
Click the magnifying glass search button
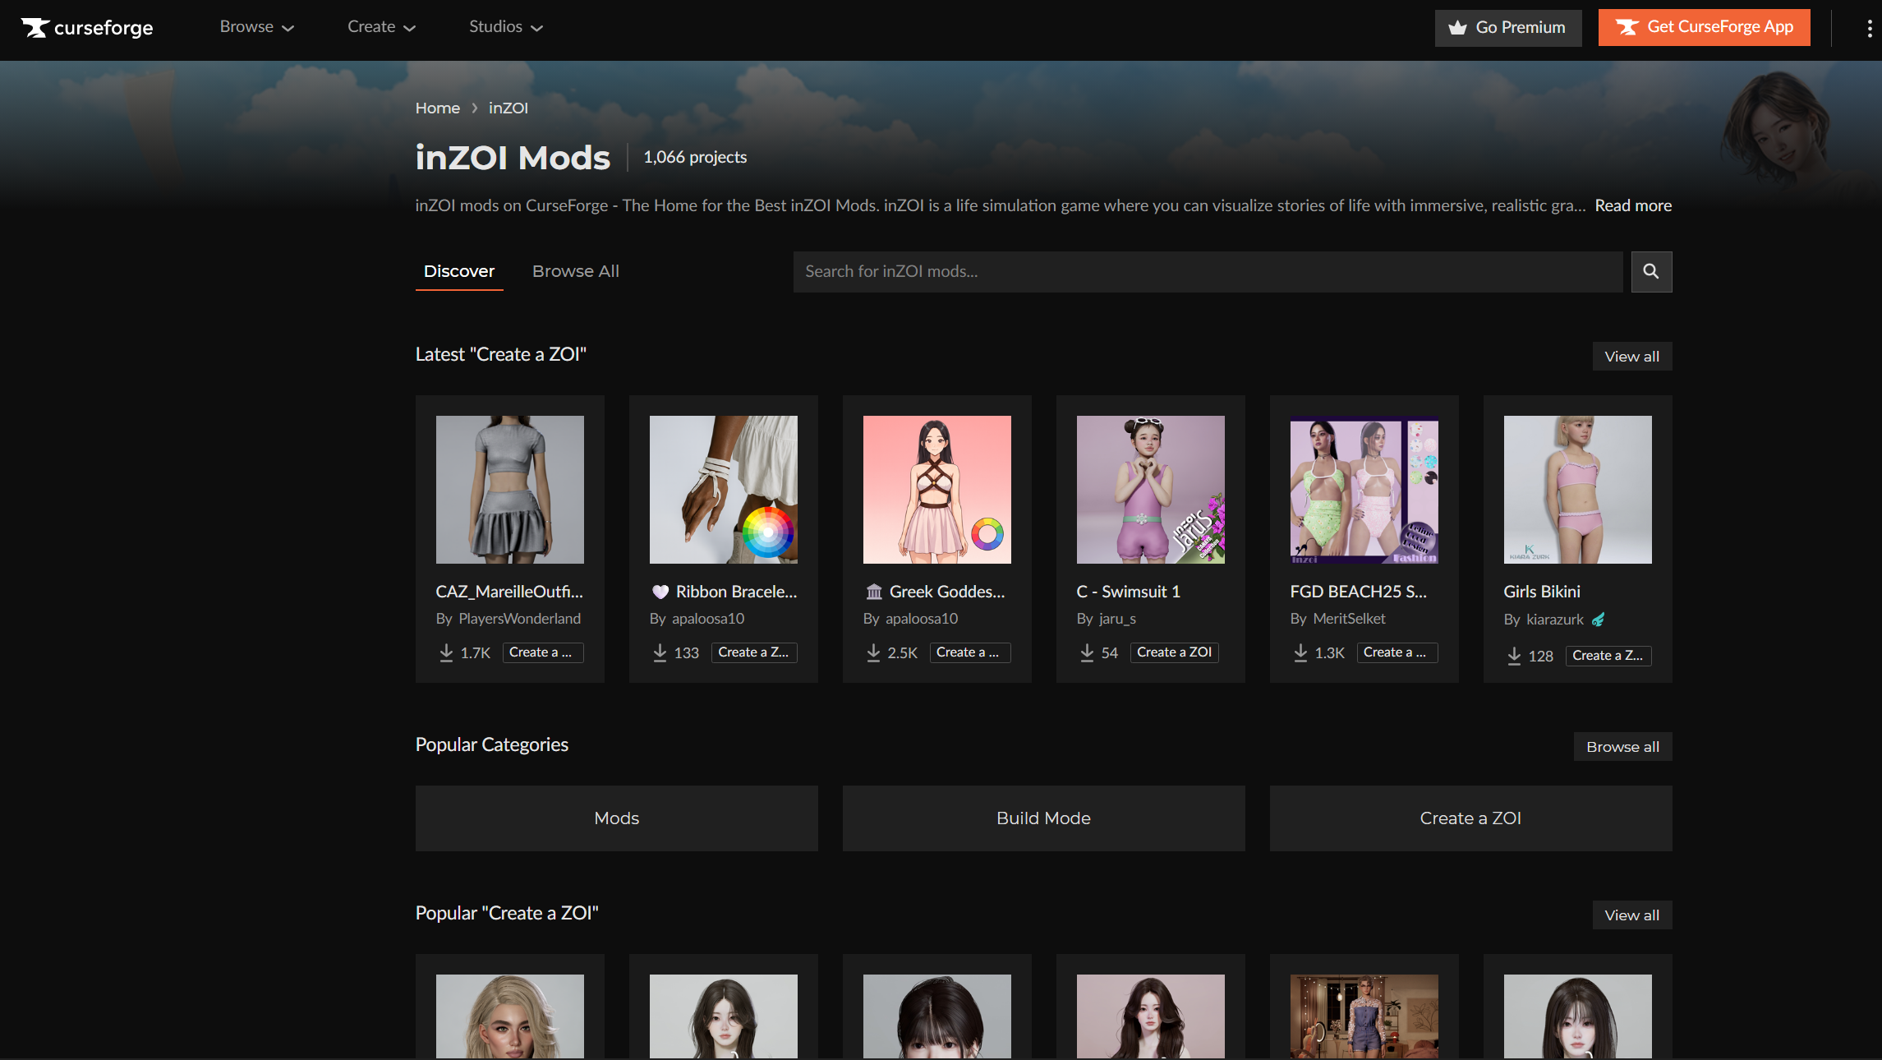click(x=1650, y=272)
